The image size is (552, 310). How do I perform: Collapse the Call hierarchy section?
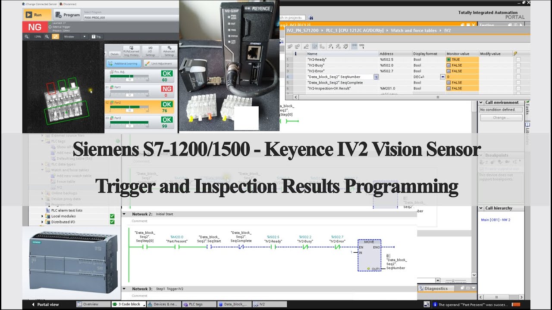click(x=481, y=208)
